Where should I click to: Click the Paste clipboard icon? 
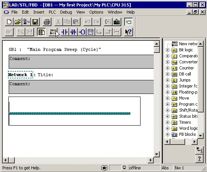click(x=76, y=22)
